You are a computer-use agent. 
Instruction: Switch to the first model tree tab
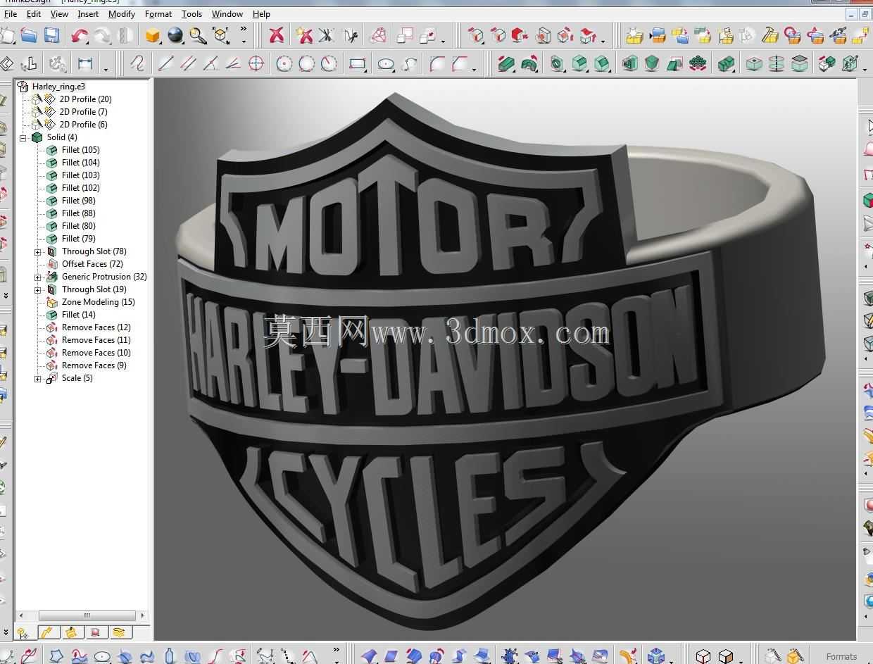pos(23,632)
